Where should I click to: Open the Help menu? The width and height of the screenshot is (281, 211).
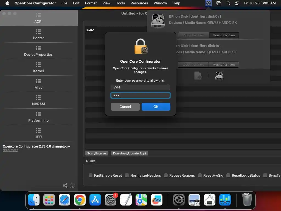tap(176, 3)
